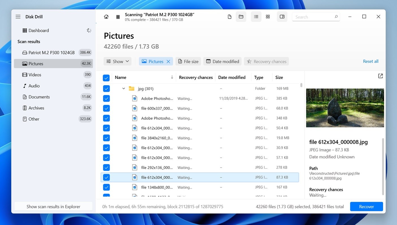Click Show scan results in Explorer

[53, 207]
